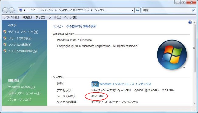Click the タスク sidebar heading

point(12,25)
